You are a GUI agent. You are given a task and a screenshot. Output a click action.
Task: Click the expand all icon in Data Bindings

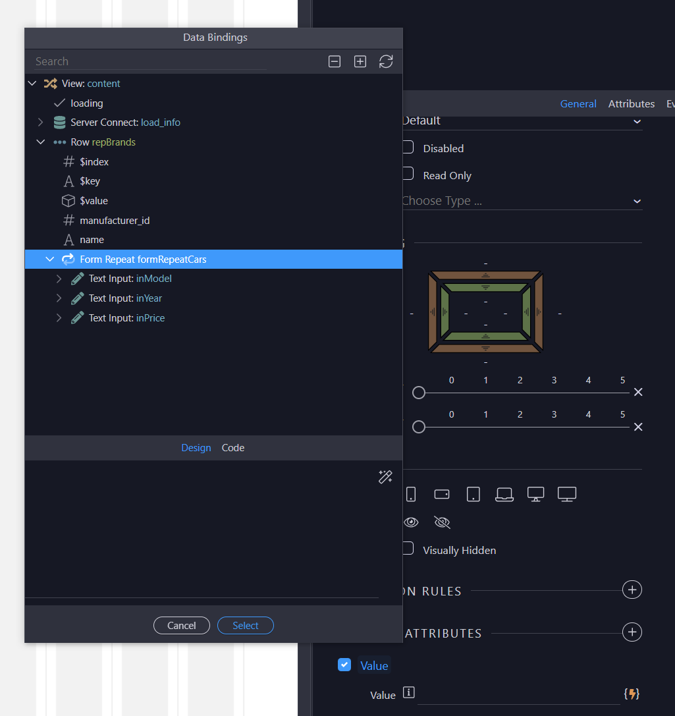tap(360, 61)
